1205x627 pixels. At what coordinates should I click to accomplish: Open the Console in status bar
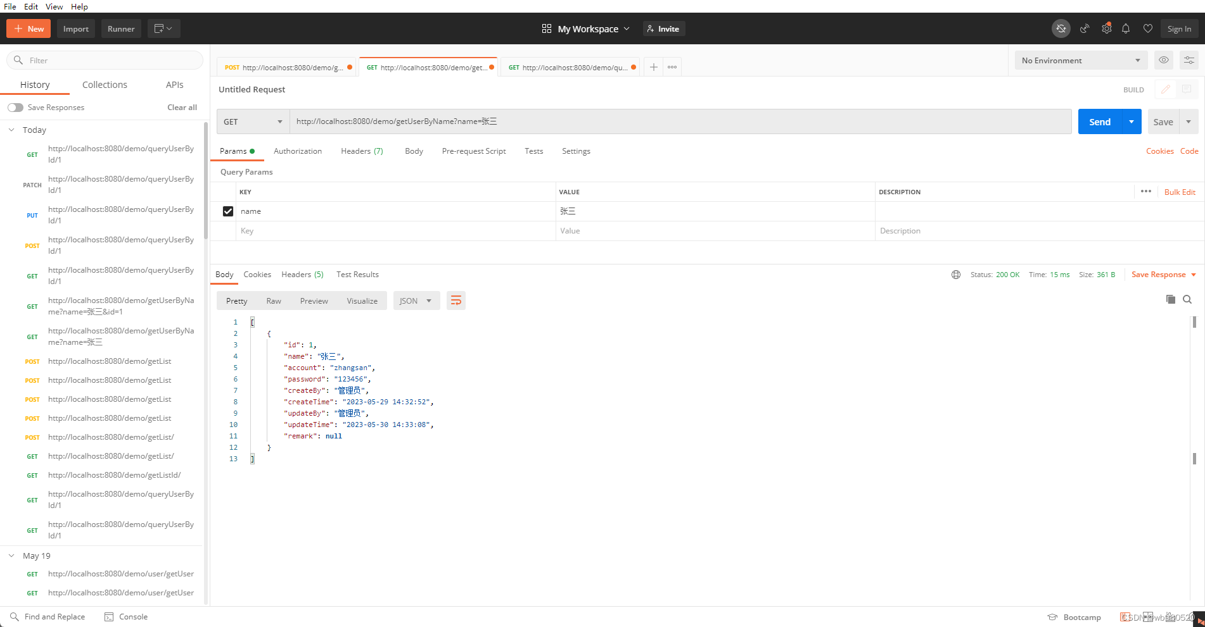pyautogui.click(x=126, y=617)
